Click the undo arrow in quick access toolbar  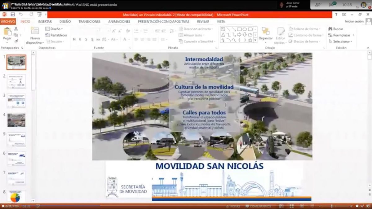[21, 15]
